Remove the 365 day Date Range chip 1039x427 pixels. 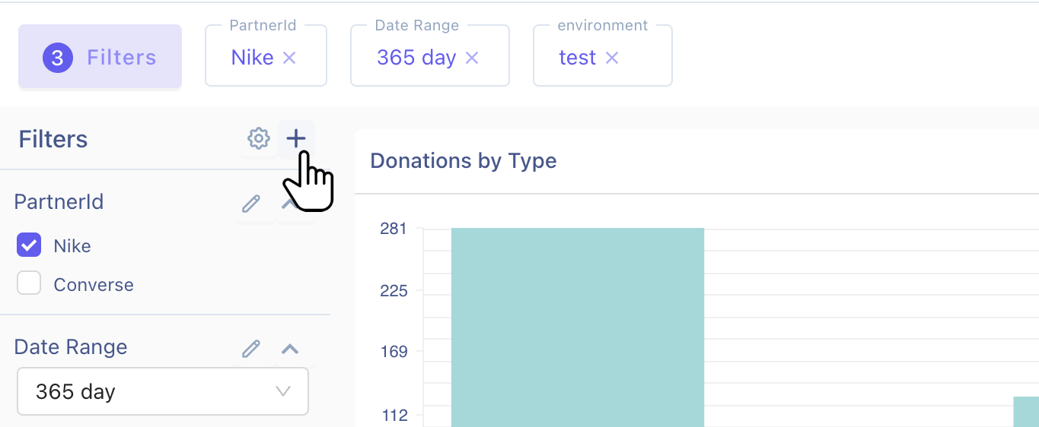(472, 58)
